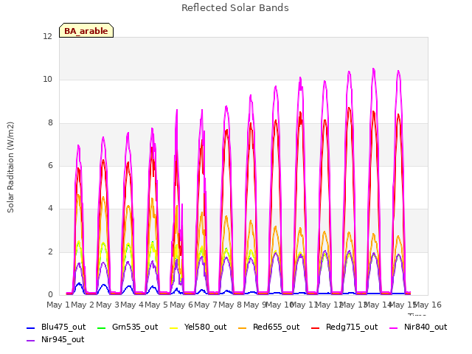Click the Nir840_out legend label
This screenshot has height=354, width=472.
[x=426, y=327]
